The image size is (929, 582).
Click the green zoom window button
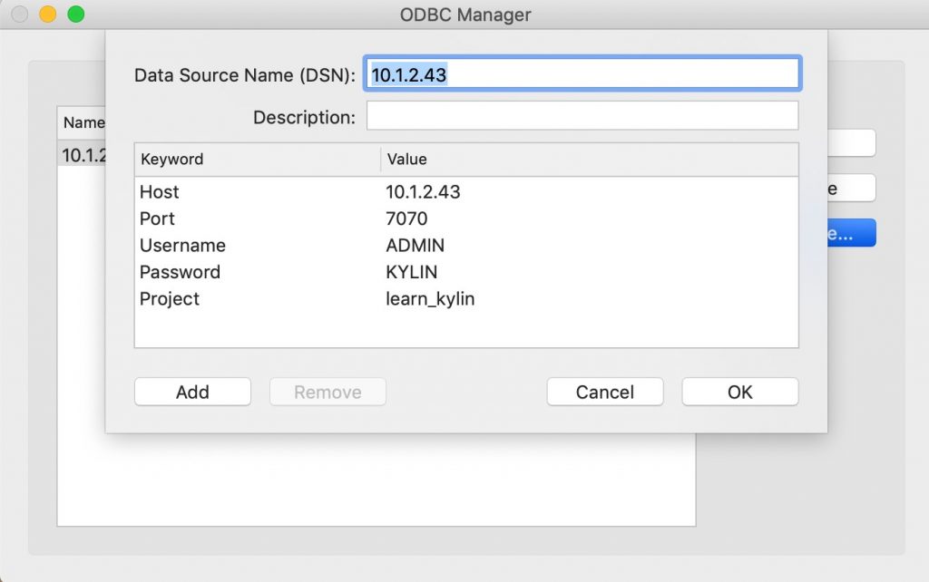76,15
